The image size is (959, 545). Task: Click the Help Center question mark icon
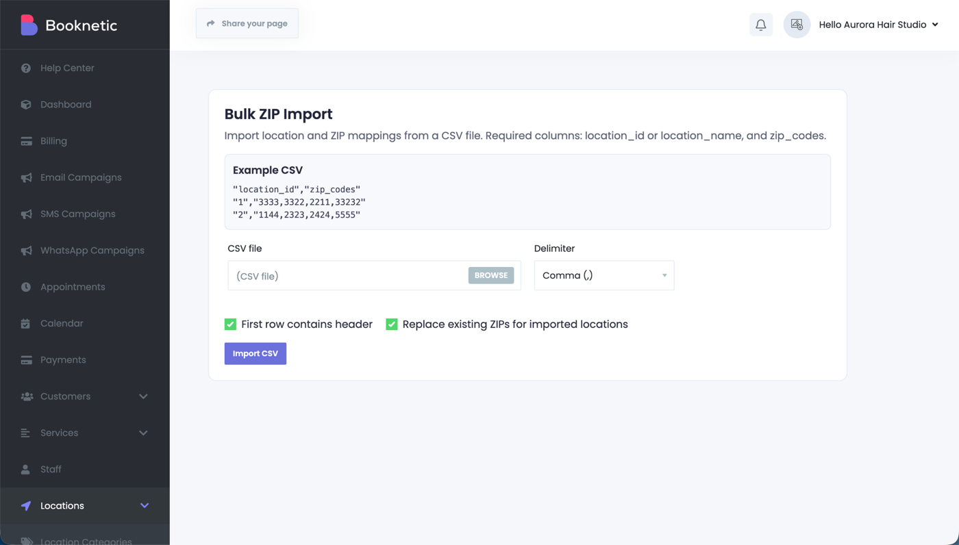(26, 68)
